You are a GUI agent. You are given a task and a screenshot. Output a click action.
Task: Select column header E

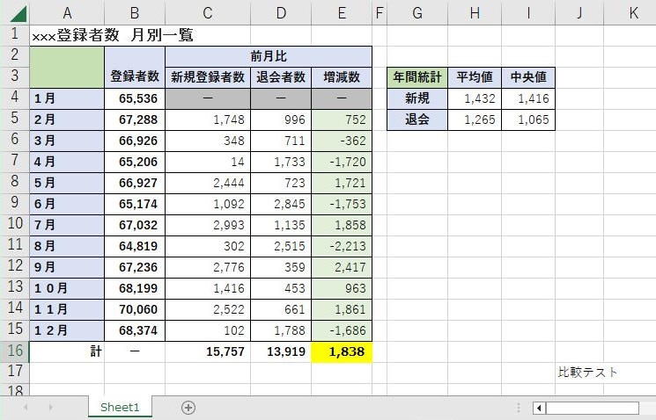tap(342, 13)
